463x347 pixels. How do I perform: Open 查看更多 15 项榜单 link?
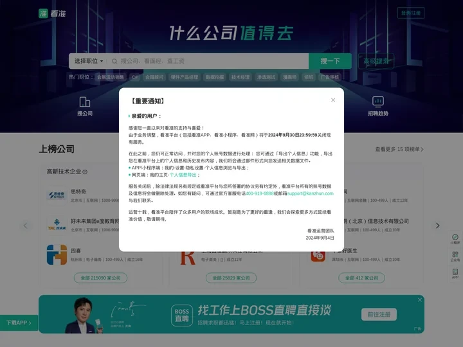399,149
